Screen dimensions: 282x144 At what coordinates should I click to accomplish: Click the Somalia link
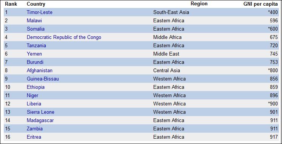tap(35, 29)
